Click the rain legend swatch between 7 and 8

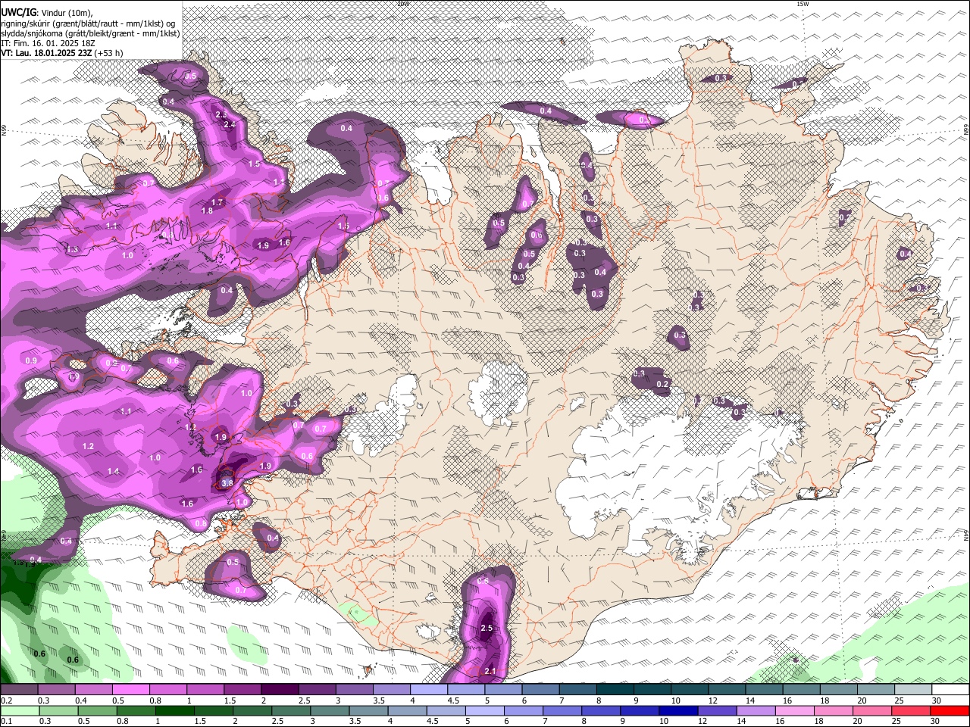563,710
